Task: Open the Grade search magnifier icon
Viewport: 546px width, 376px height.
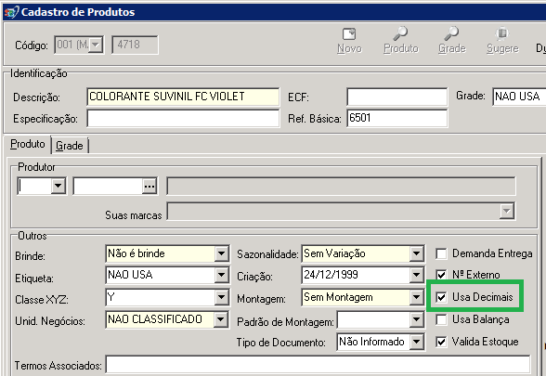Action: click(x=451, y=33)
